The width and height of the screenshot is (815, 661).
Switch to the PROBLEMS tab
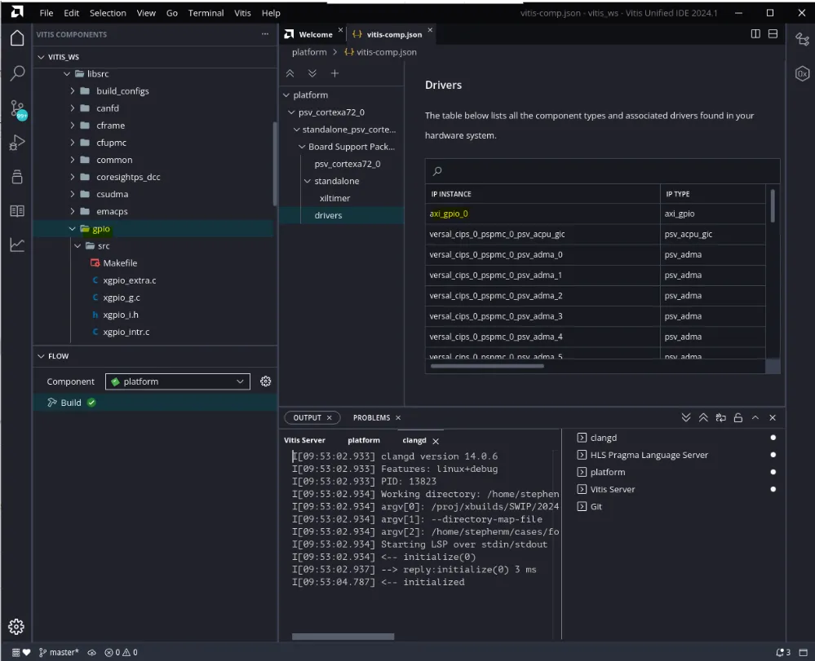pyautogui.click(x=371, y=418)
